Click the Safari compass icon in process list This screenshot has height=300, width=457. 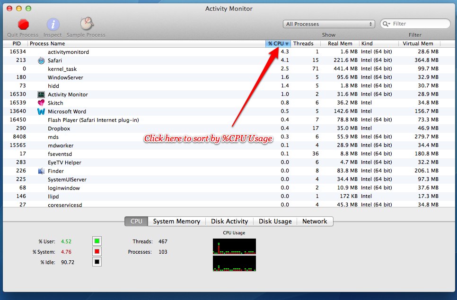pyautogui.click(x=41, y=60)
